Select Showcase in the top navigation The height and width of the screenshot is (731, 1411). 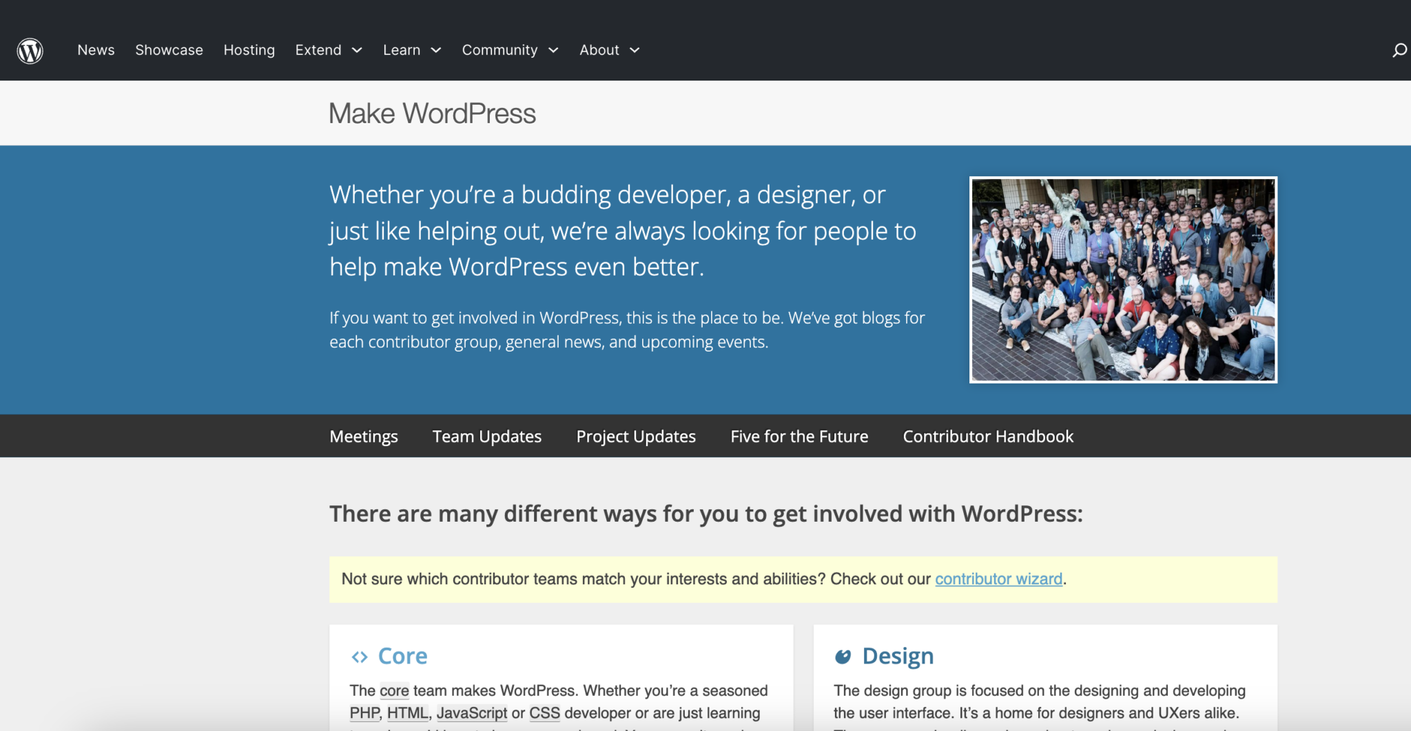[169, 50]
